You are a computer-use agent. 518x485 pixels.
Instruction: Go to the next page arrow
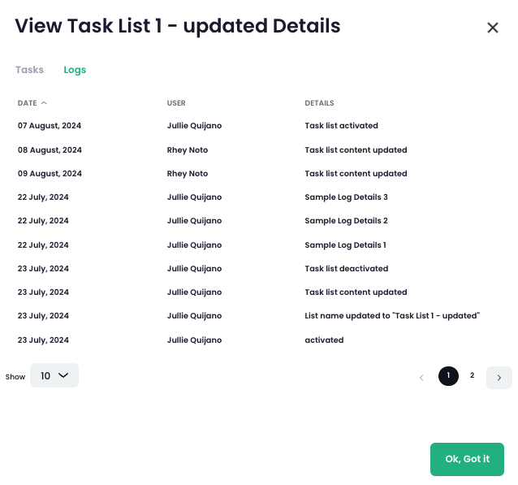[x=499, y=377]
